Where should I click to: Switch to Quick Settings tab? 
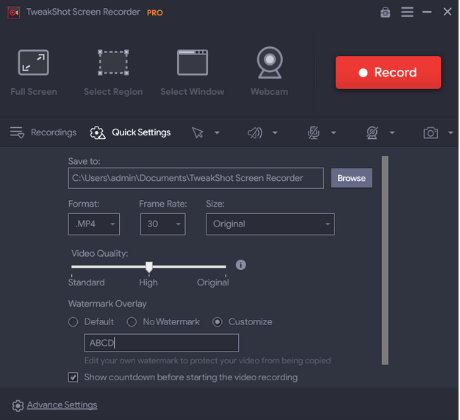point(141,132)
